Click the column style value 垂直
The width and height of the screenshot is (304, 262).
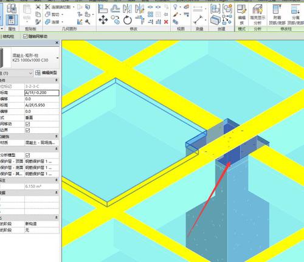tap(42, 117)
